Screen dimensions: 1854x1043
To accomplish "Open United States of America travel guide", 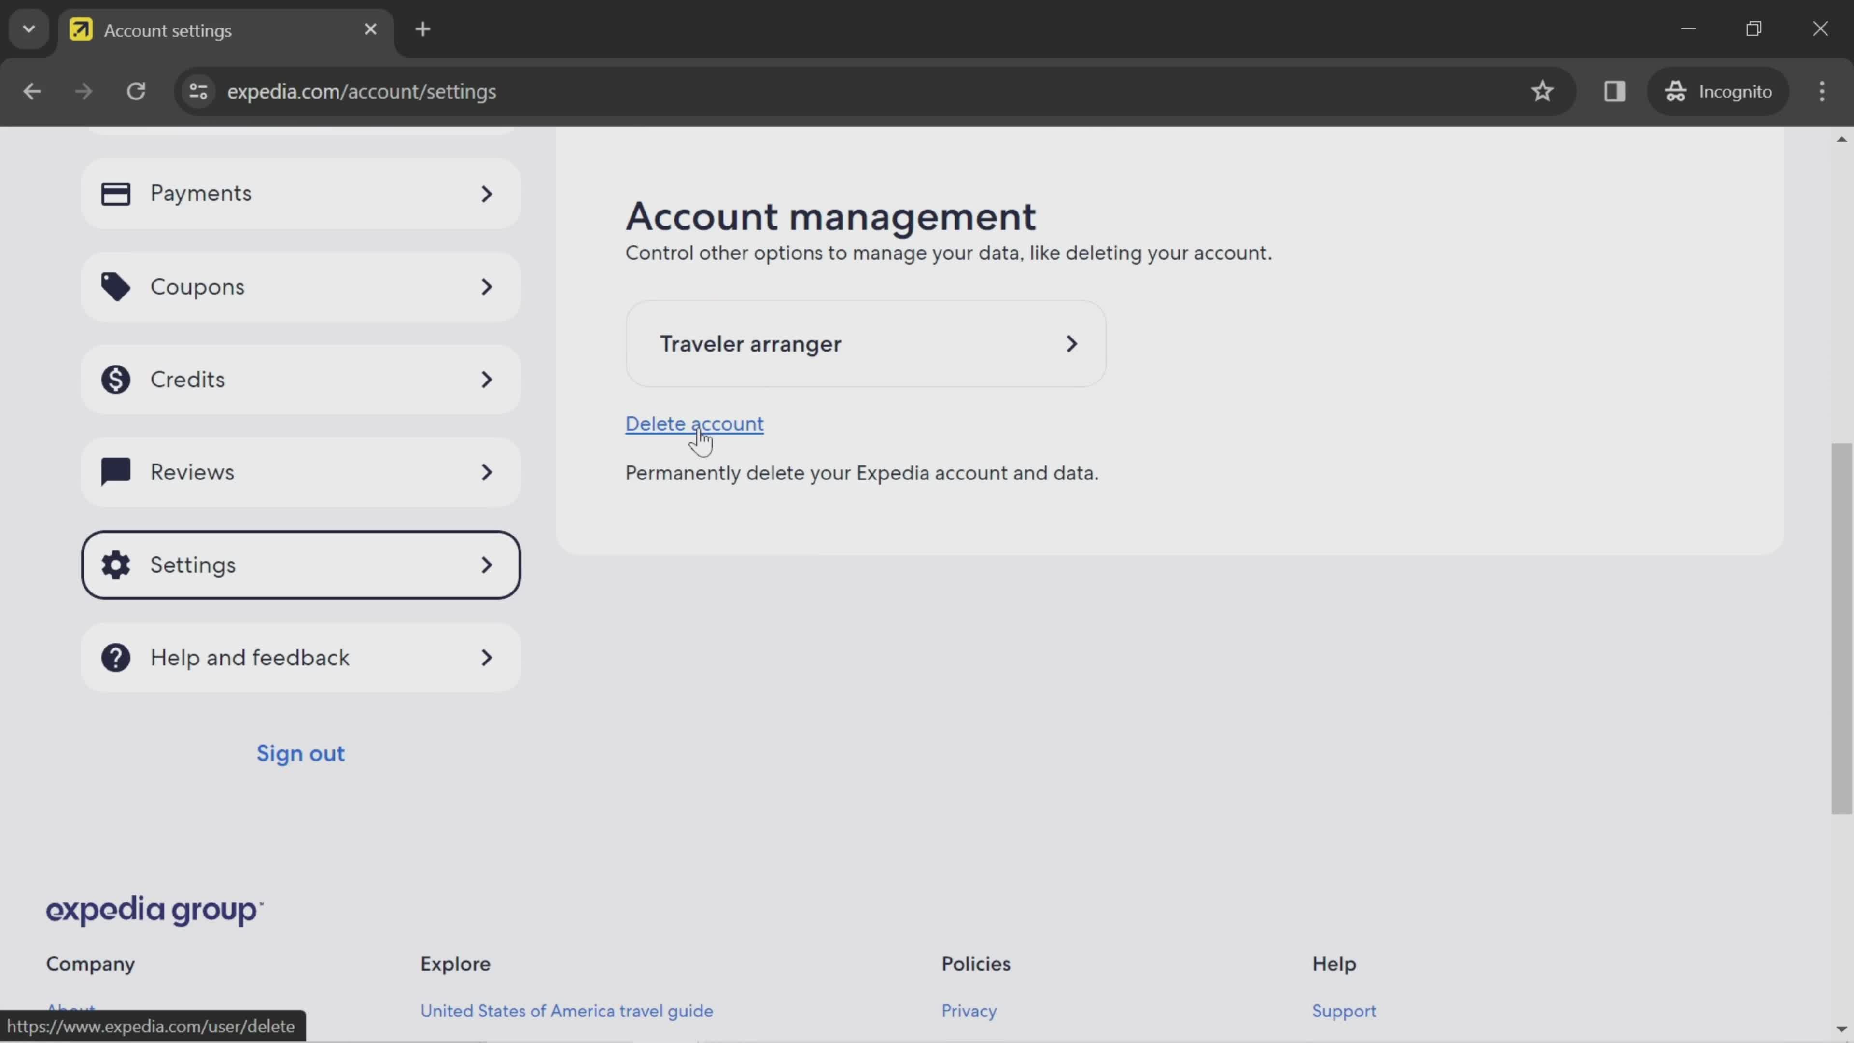I will [x=566, y=1011].
